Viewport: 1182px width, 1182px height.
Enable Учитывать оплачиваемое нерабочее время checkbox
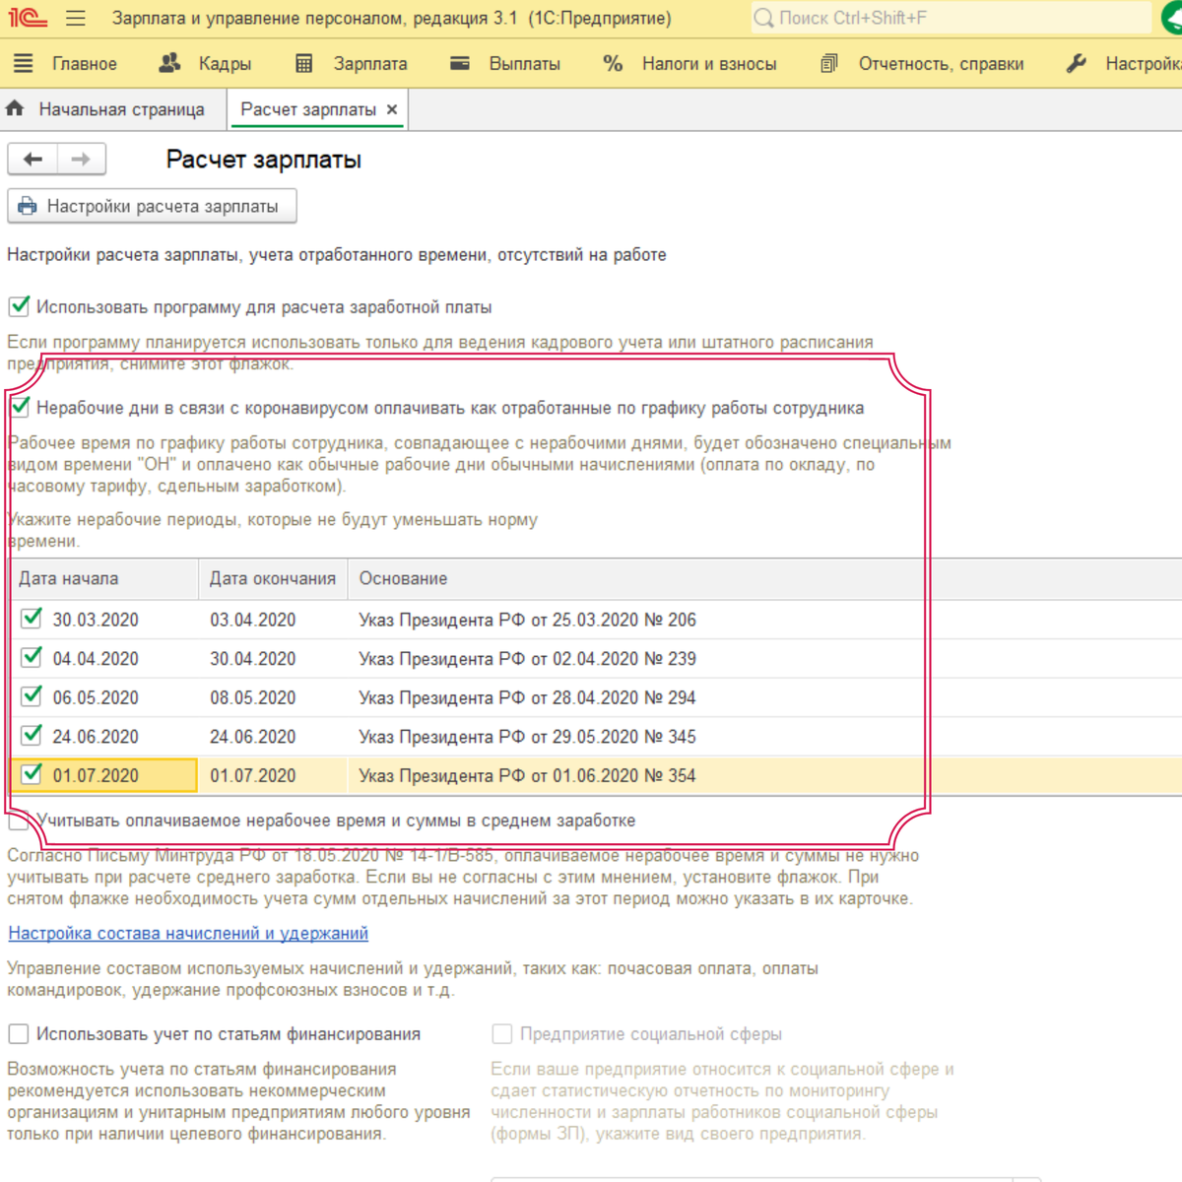click(x=19, y=820)
